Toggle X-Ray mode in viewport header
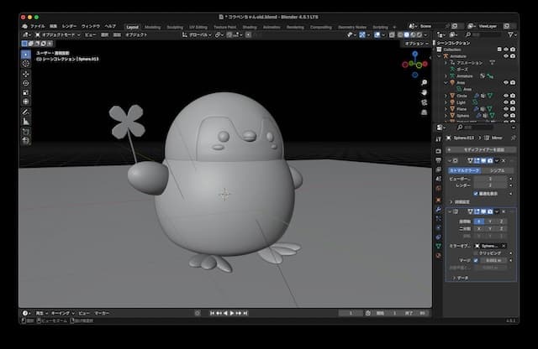The width and height of the screenshot is (538, 349). pyautogui.click(x=392, y=35)
